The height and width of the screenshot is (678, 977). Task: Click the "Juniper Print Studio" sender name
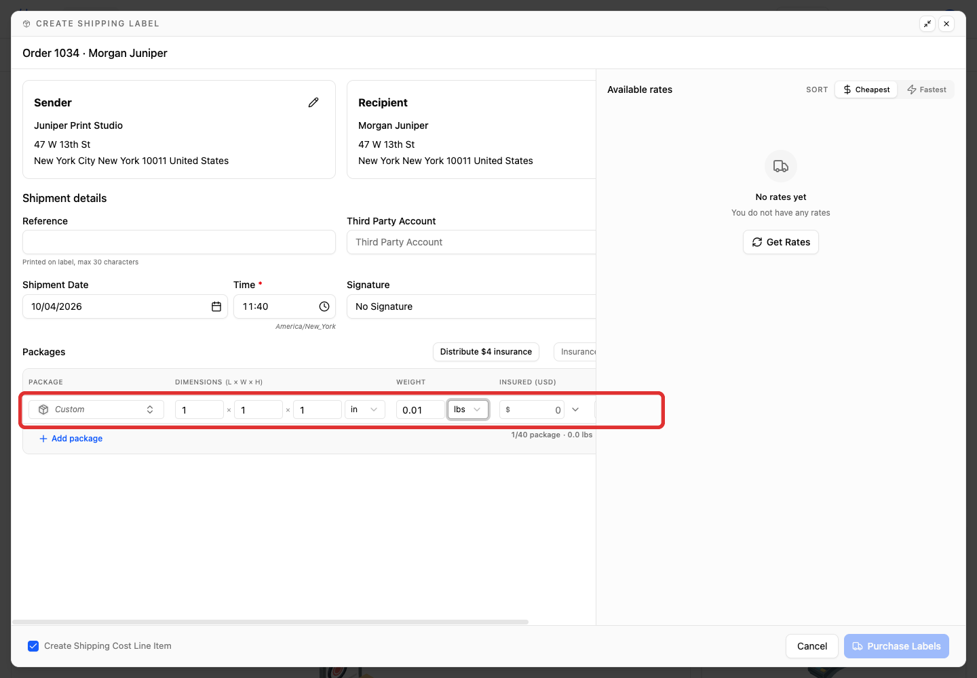point(79,125)
